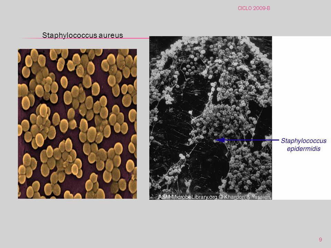
Task: Select the Staphylococcus epidermidis label
Action: [x=303, y=145]
